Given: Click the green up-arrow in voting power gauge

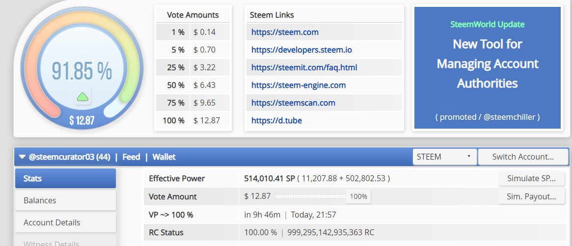Looking at the screenshot, I should 83,97.
